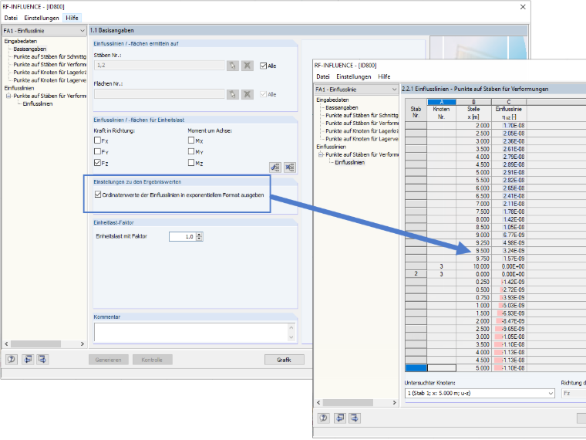
Task: Click the Kontrolle button
Action: [x=152, y=360]
